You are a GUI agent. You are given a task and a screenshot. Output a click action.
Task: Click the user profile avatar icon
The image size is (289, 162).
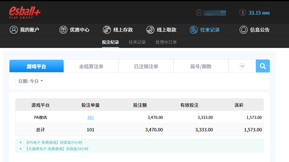click(199, 13)
